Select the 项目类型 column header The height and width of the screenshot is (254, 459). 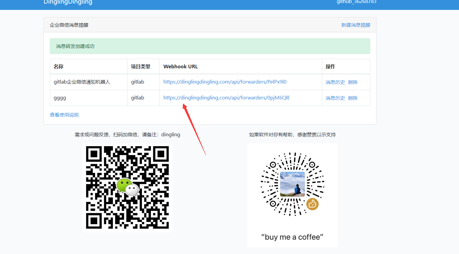[143, 66]
